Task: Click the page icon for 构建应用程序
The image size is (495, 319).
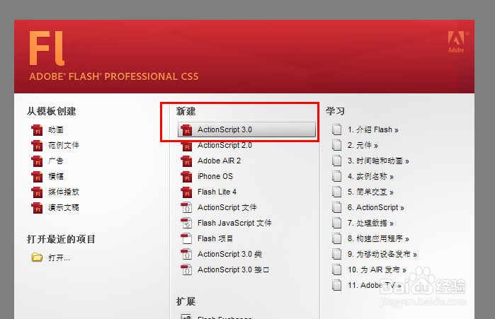Action: tap(337, 238)
